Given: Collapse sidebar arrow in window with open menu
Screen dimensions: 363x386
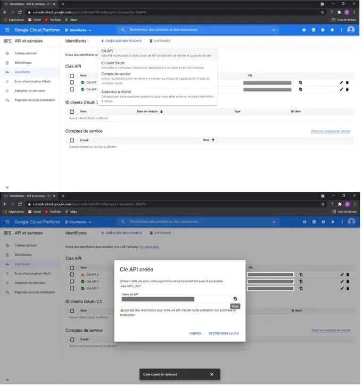Looking at the screenshot, I should (7, 187).
